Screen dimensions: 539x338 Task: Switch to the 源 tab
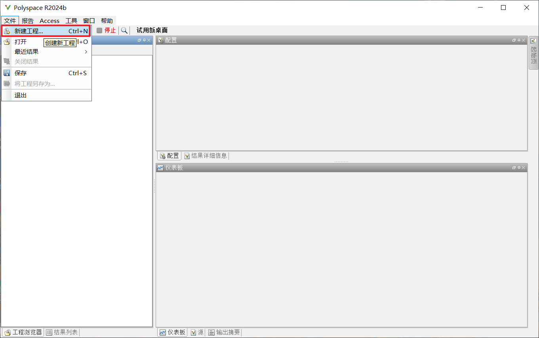pos(197,332)
